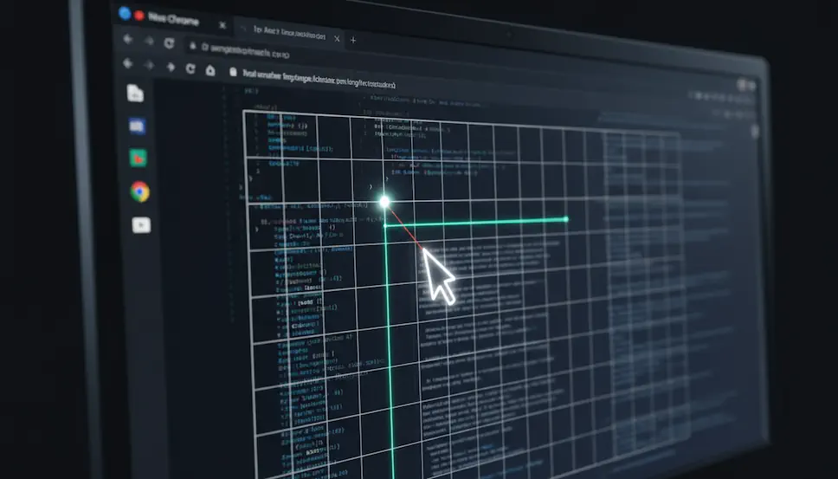This screenshot has width=838, height=479.
Task: Click the glowing white node on the grid
Action: pos(384,202)
